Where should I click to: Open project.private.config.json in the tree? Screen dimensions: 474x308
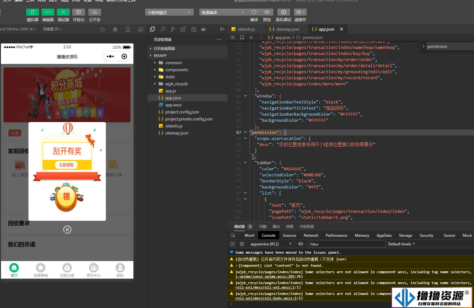(x=187, y=119)
